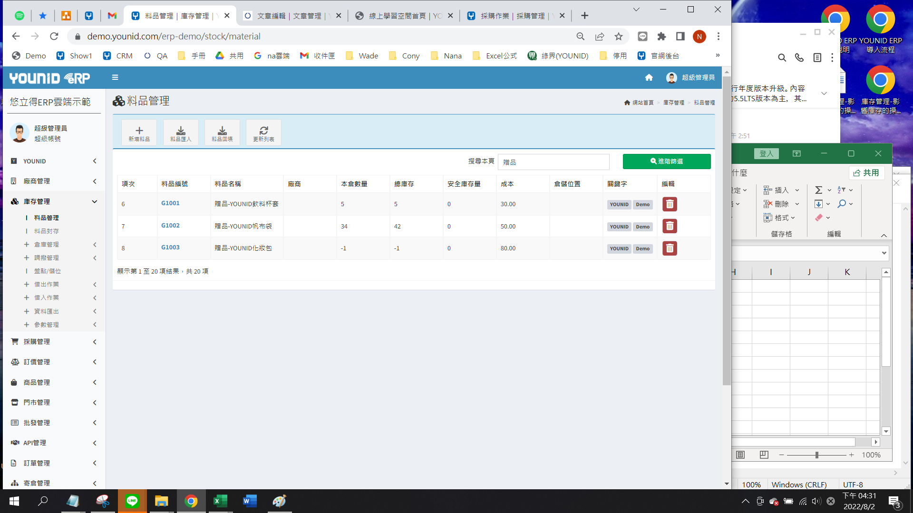Toggle the hamburger sidebar menu icon
Screen dimensions: 913x513
(115, 77)
